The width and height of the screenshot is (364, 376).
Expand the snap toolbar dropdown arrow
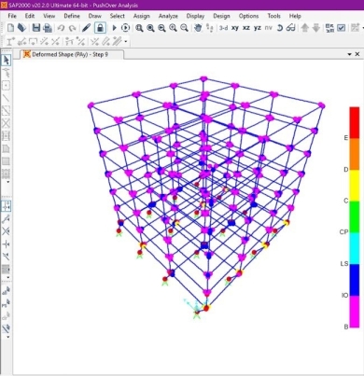coord(126,41)
